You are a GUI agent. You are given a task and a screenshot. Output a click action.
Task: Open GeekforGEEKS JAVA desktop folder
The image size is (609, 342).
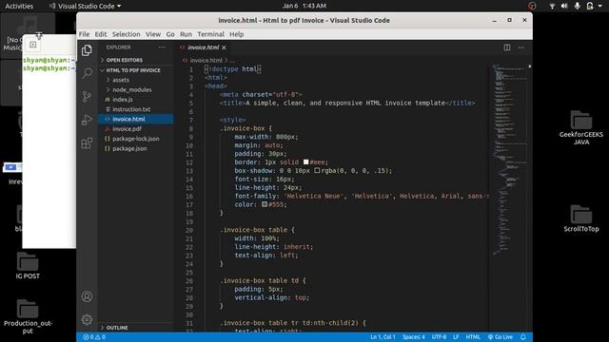(581, 127)
